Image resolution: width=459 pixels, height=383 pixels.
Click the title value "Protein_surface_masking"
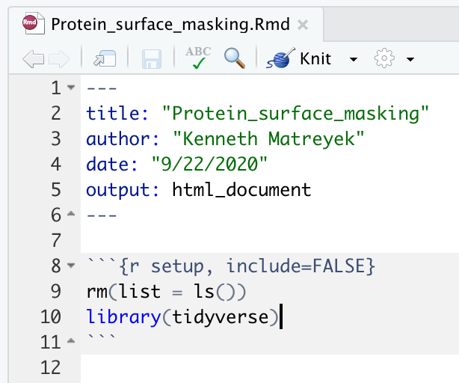(x=295, y=113)
